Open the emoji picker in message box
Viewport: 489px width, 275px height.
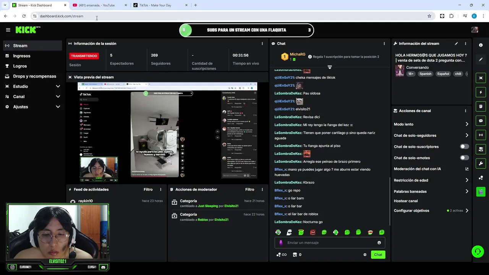click(x=379, y=243)
